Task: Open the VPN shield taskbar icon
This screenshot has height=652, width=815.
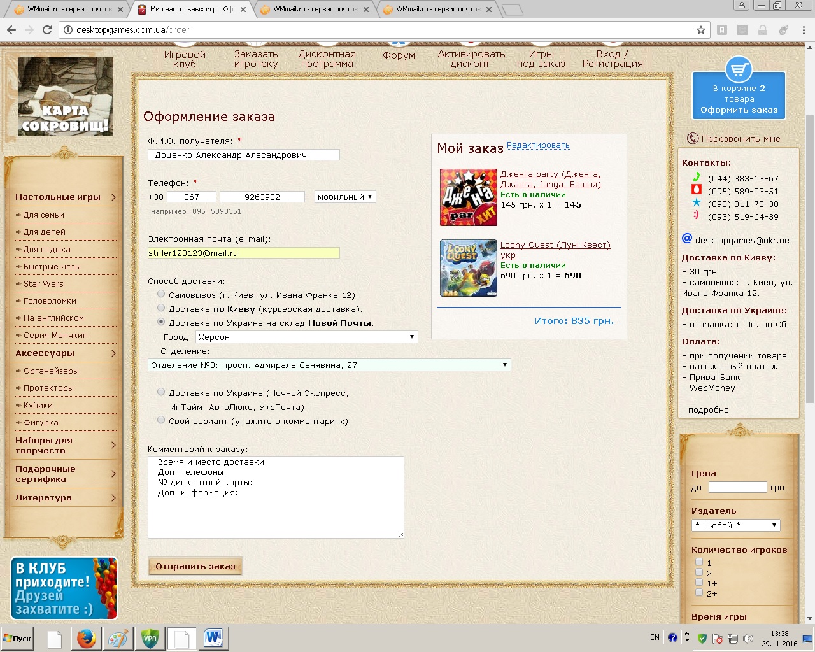Action: click(150, 638)
